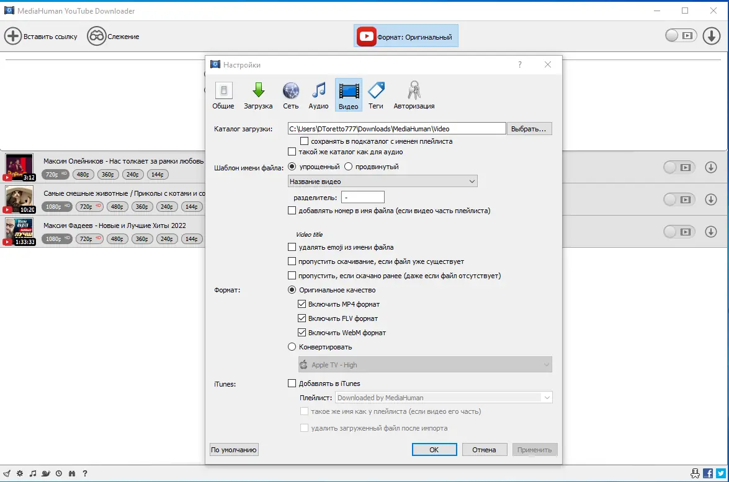This screenshot has height=482, width=729.
Task: Open the Аудио settings tab
Action: [x=318, y=95]
